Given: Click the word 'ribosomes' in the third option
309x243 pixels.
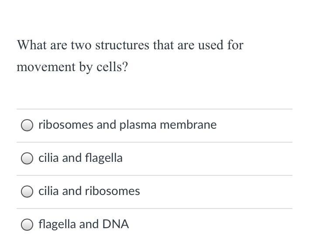Looking at the screenshot, I should [113, 191].
